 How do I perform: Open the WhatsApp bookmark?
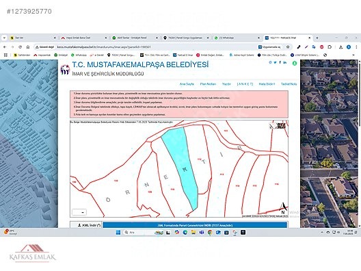click(x=79, y=55)
